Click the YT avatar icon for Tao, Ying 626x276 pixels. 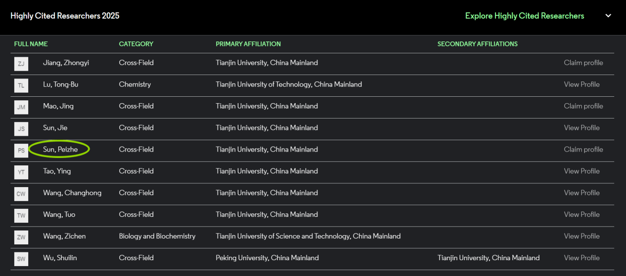point(21,172)
